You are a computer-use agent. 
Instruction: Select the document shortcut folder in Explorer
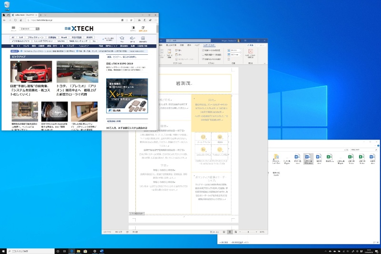coord(276,159)
